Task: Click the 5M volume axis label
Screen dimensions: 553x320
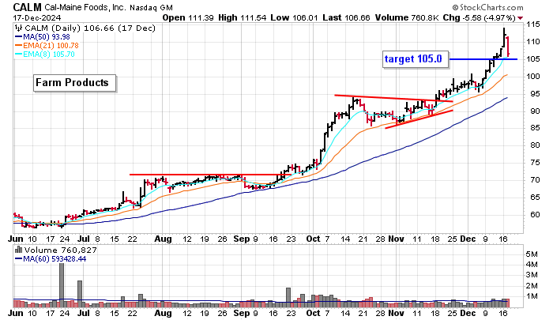Action: (x=532, y=254)
